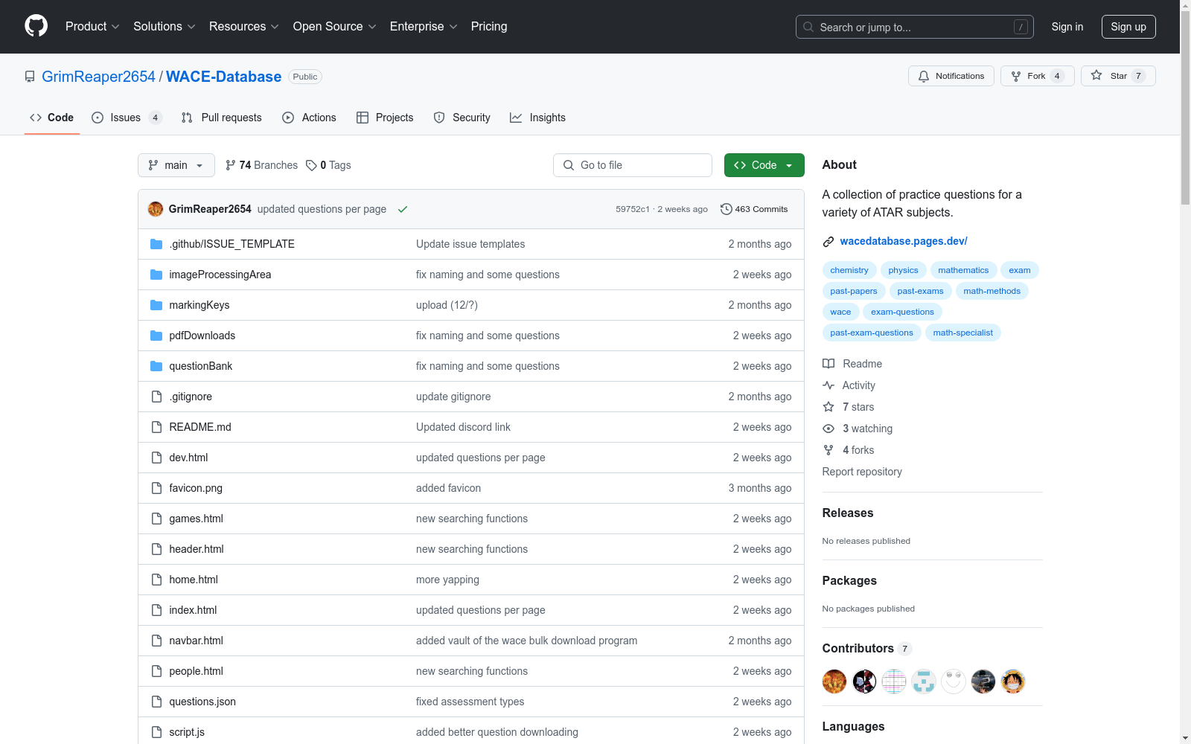Open the script.js file
1191x744 pixels.
click(x=187, y=732)
